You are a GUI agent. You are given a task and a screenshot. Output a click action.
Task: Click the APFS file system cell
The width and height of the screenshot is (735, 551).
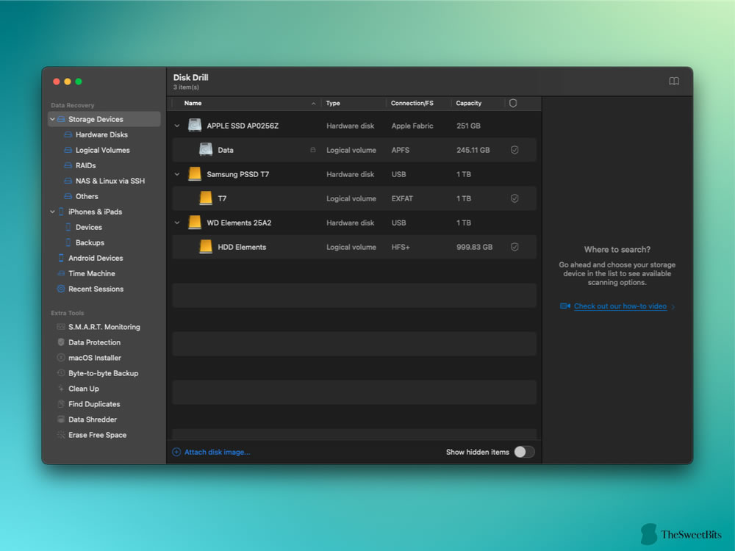[401, 150]
